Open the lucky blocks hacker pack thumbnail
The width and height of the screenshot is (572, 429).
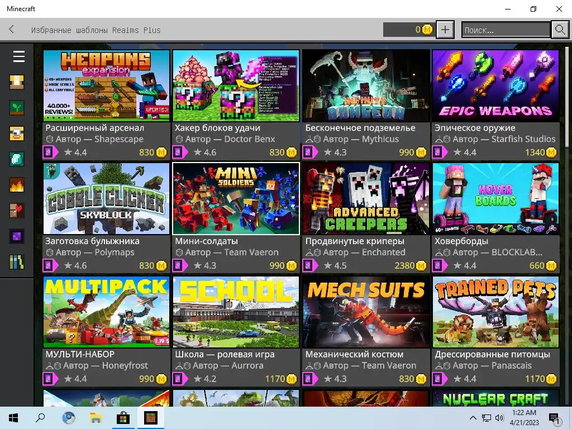tap(236, 85)
